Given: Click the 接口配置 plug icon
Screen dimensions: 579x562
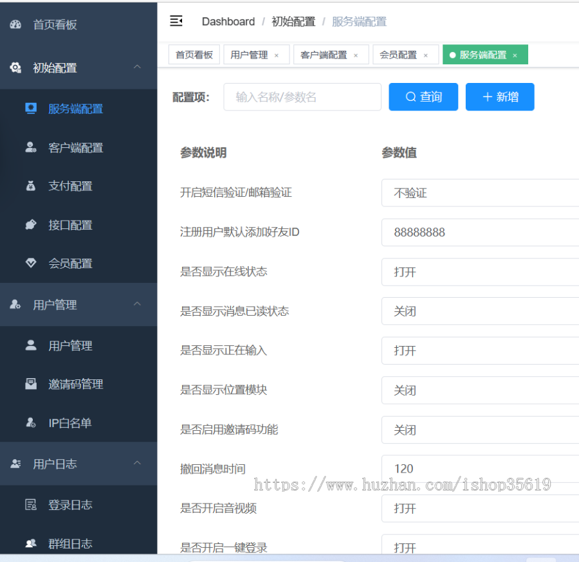Looking at the screenshot, I should point(31,224).
